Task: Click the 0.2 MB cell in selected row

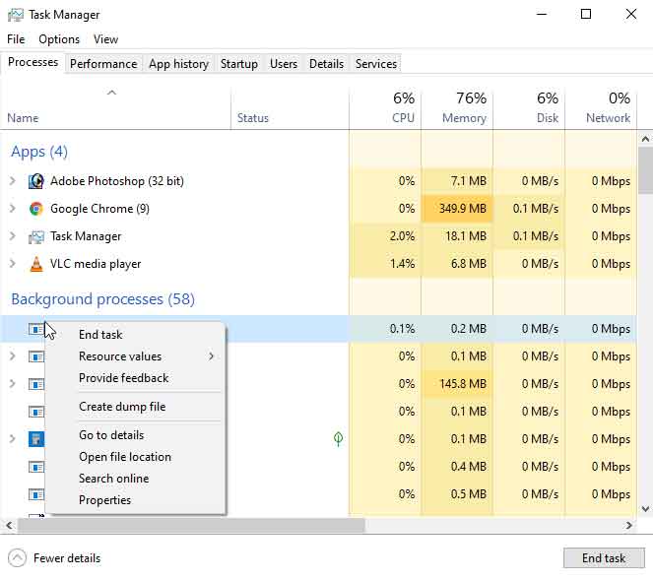Action: (x=457, y=329)
